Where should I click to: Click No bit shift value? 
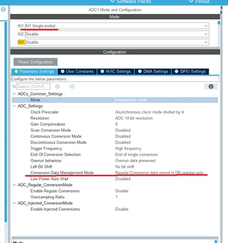(124, 167)
